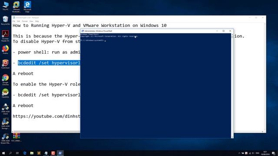Switch to PowerShell via taskbar icon
Image resolution: width=278 pixels, height=156 pixels.
60,153
